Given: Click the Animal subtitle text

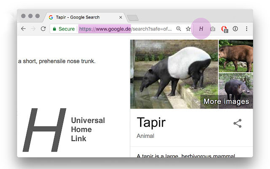Looking at the screenshot, I should pyautogui.click(x=145, y=136).
